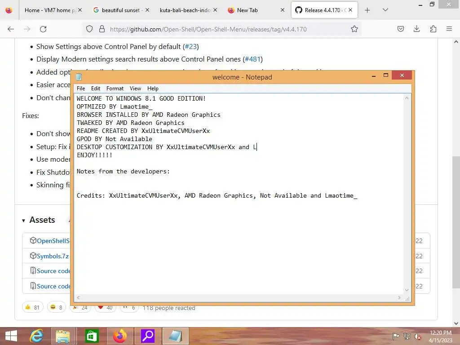Click the Notepad vertical scrollbar up arrow

(407, 98)
